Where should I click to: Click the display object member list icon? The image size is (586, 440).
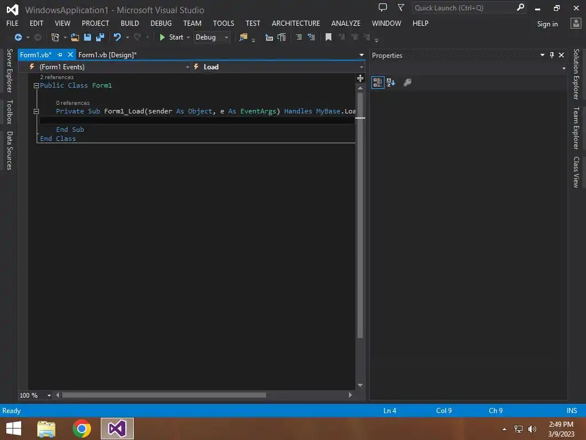tap(269, 37)
